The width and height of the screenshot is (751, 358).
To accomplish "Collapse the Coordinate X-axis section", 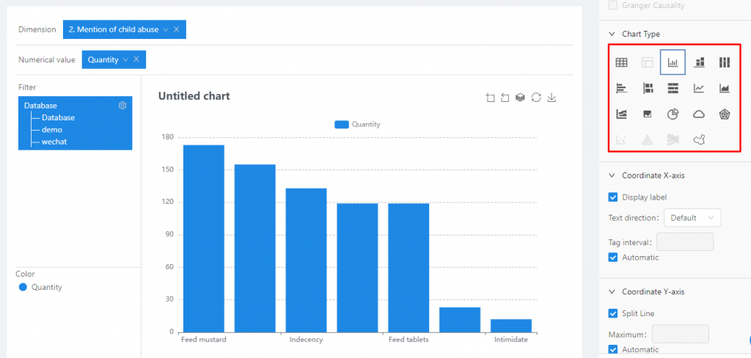I will coord(612,175).
